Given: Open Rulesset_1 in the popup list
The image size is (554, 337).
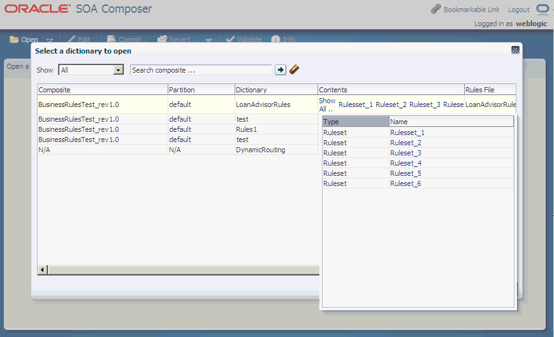Looking at the screenshot, I should 407,133.
